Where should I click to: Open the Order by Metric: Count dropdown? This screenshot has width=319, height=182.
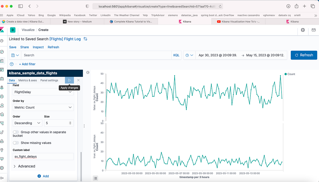pos(43,107)
